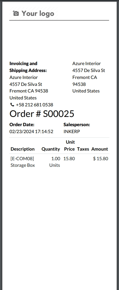The image size is (119, 290).
Task: Click the Taxes column header
Action: click(83, 149)
